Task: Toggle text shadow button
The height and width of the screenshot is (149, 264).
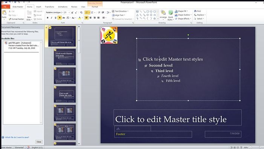Action: click(x=60, y=18)
